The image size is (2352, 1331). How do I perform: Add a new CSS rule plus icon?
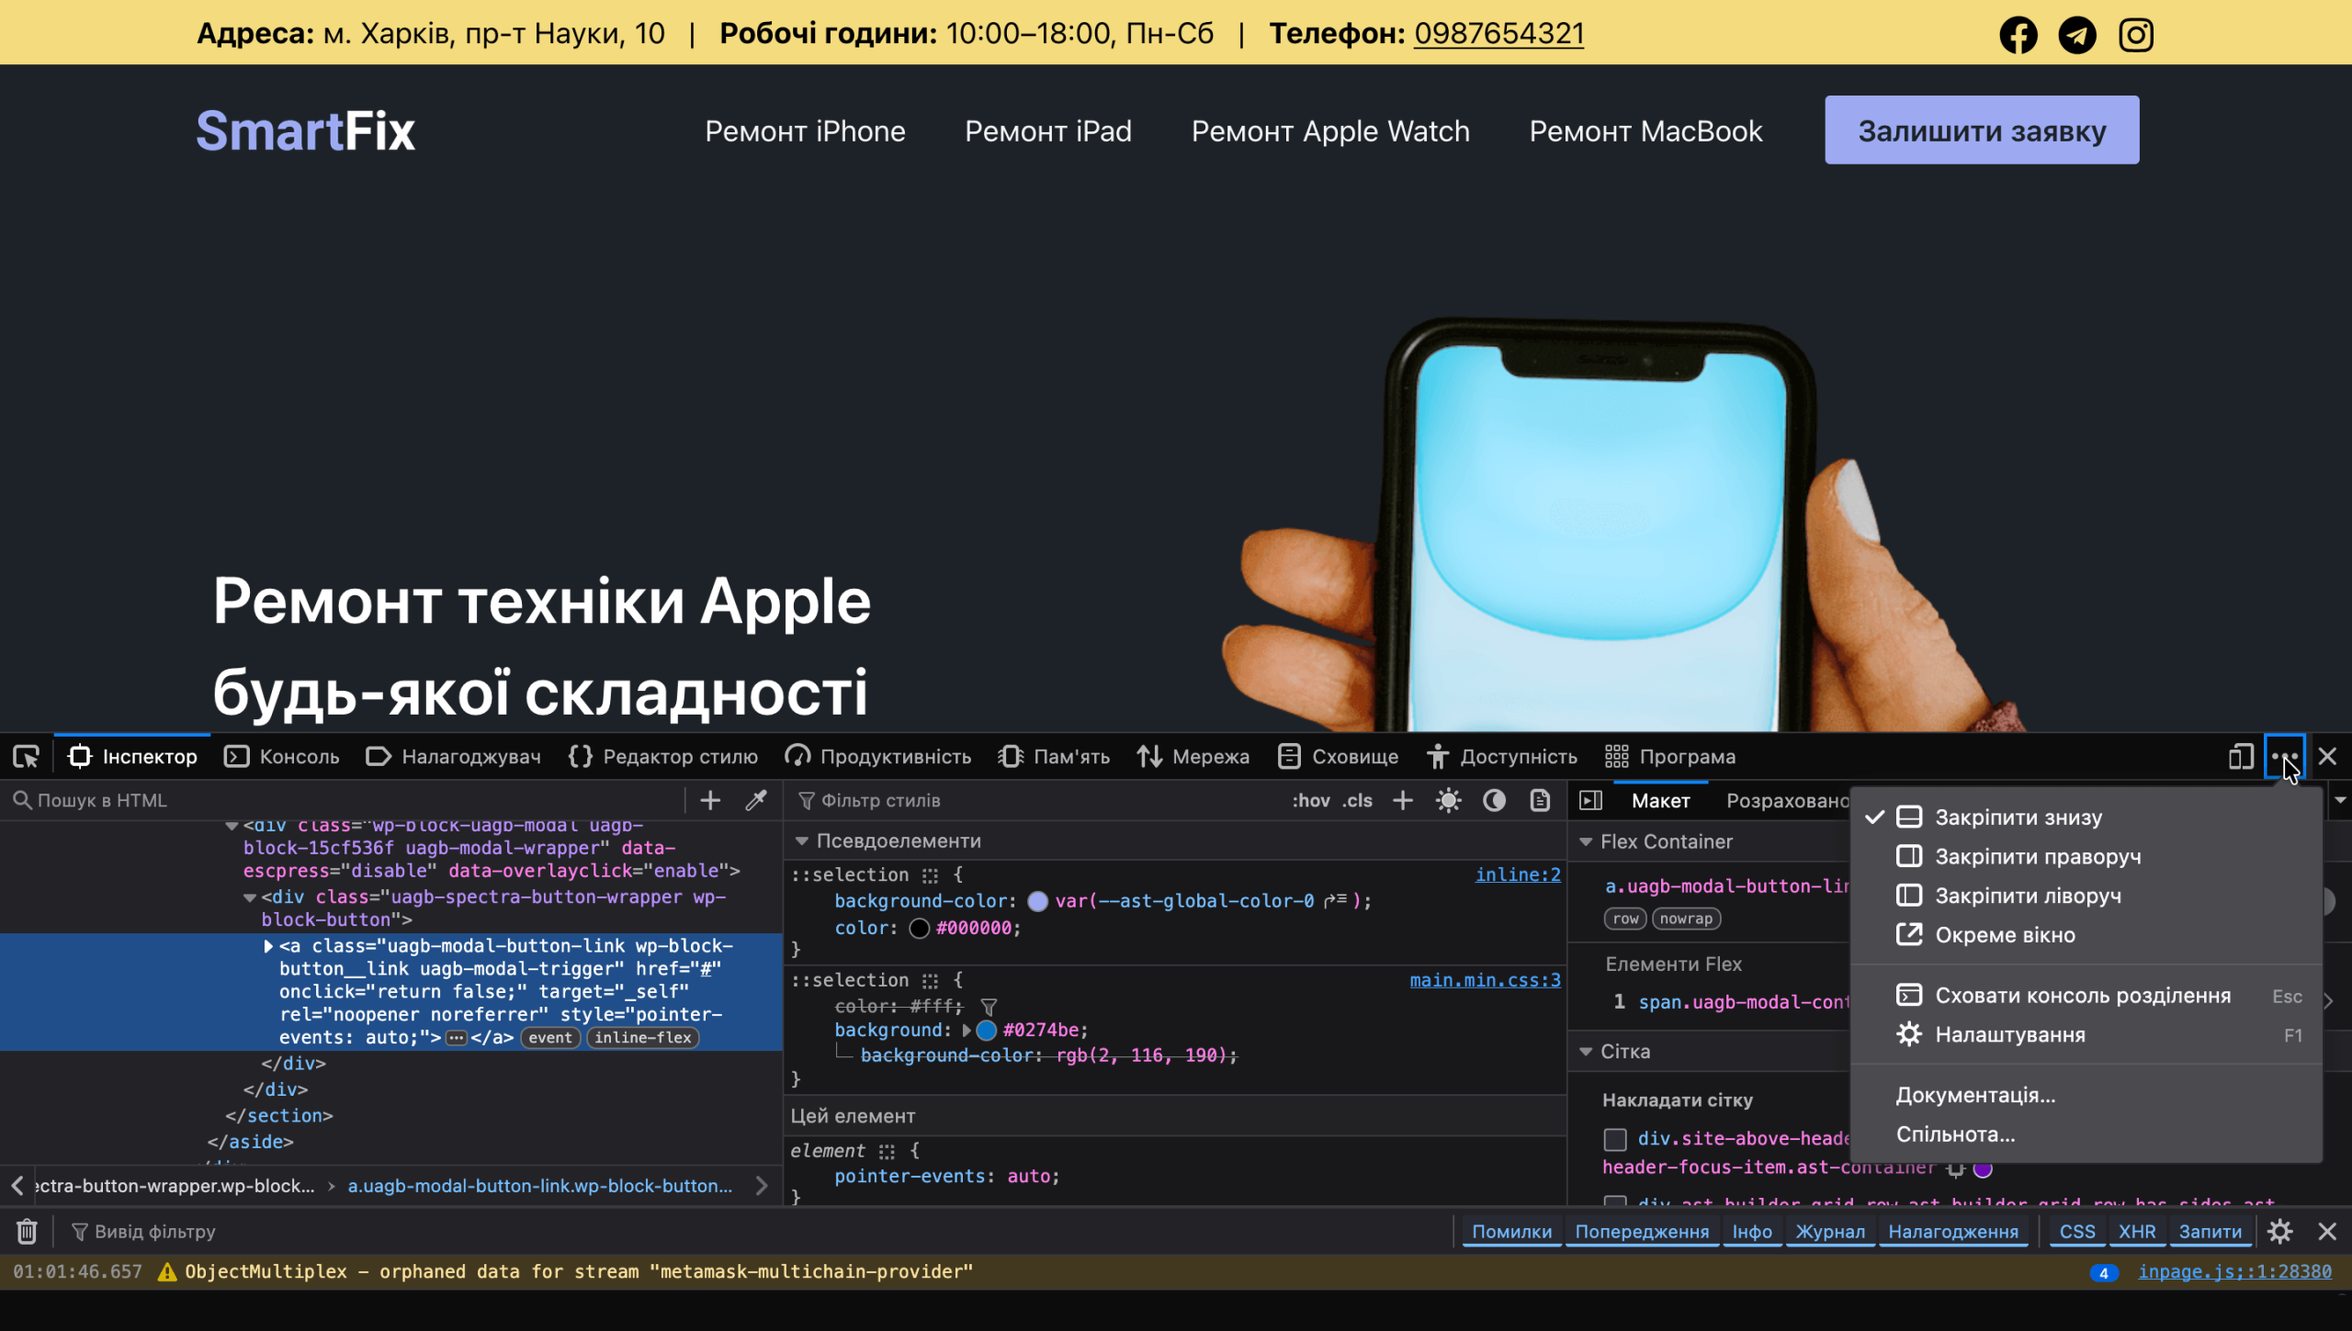tap(1402, 800)
